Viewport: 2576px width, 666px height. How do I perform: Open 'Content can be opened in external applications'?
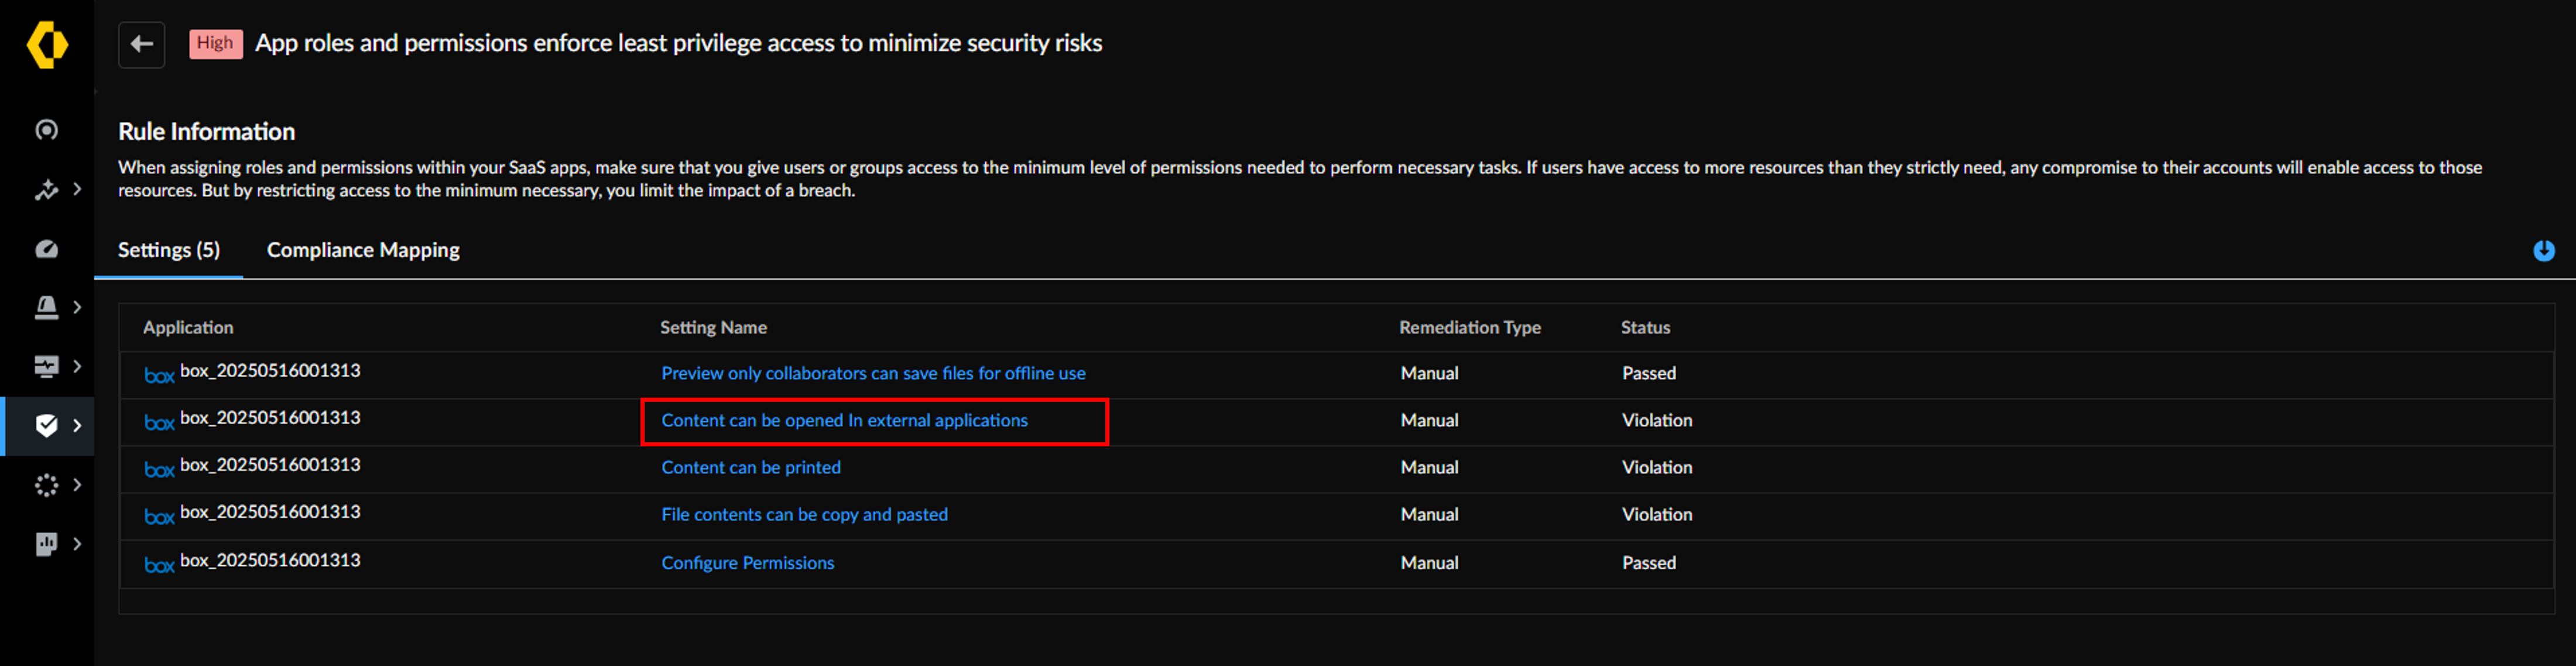tap(844, 421)
